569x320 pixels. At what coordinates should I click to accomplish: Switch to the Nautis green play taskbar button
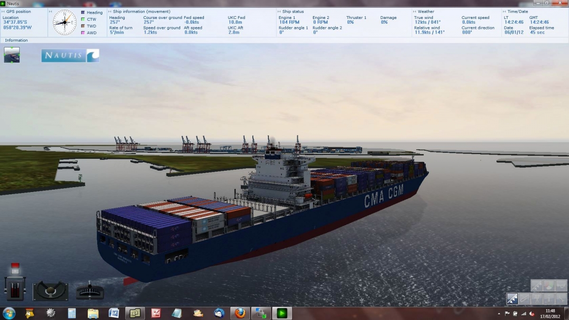point(282,313)
